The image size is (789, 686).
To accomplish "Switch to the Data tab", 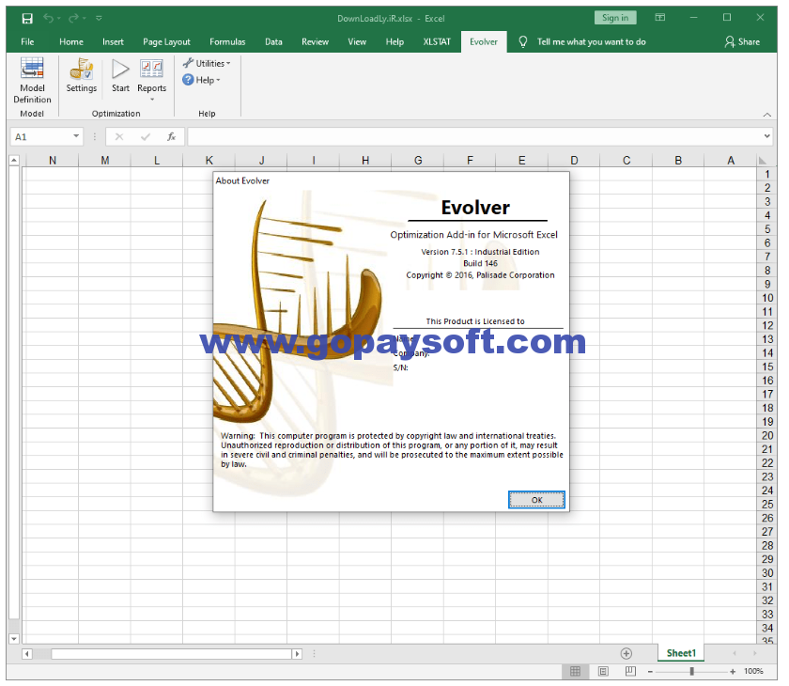I will 273,41.
